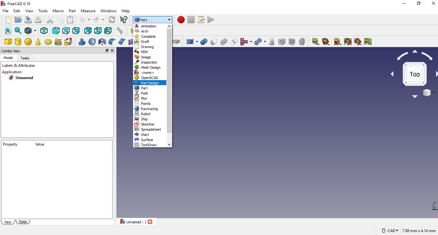This screenshot has height=235, width=438.
Task: Toggle 3D measurement display
Action: pos(358,42)
